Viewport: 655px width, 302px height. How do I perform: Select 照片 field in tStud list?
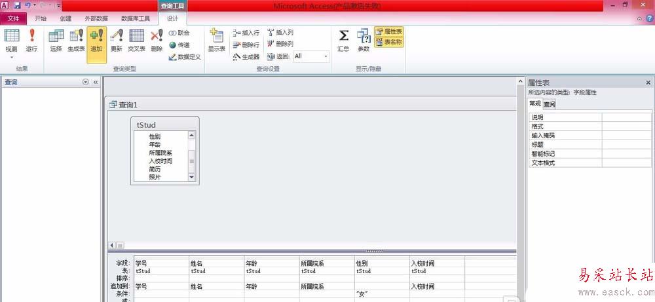click(x=155, y=177)
